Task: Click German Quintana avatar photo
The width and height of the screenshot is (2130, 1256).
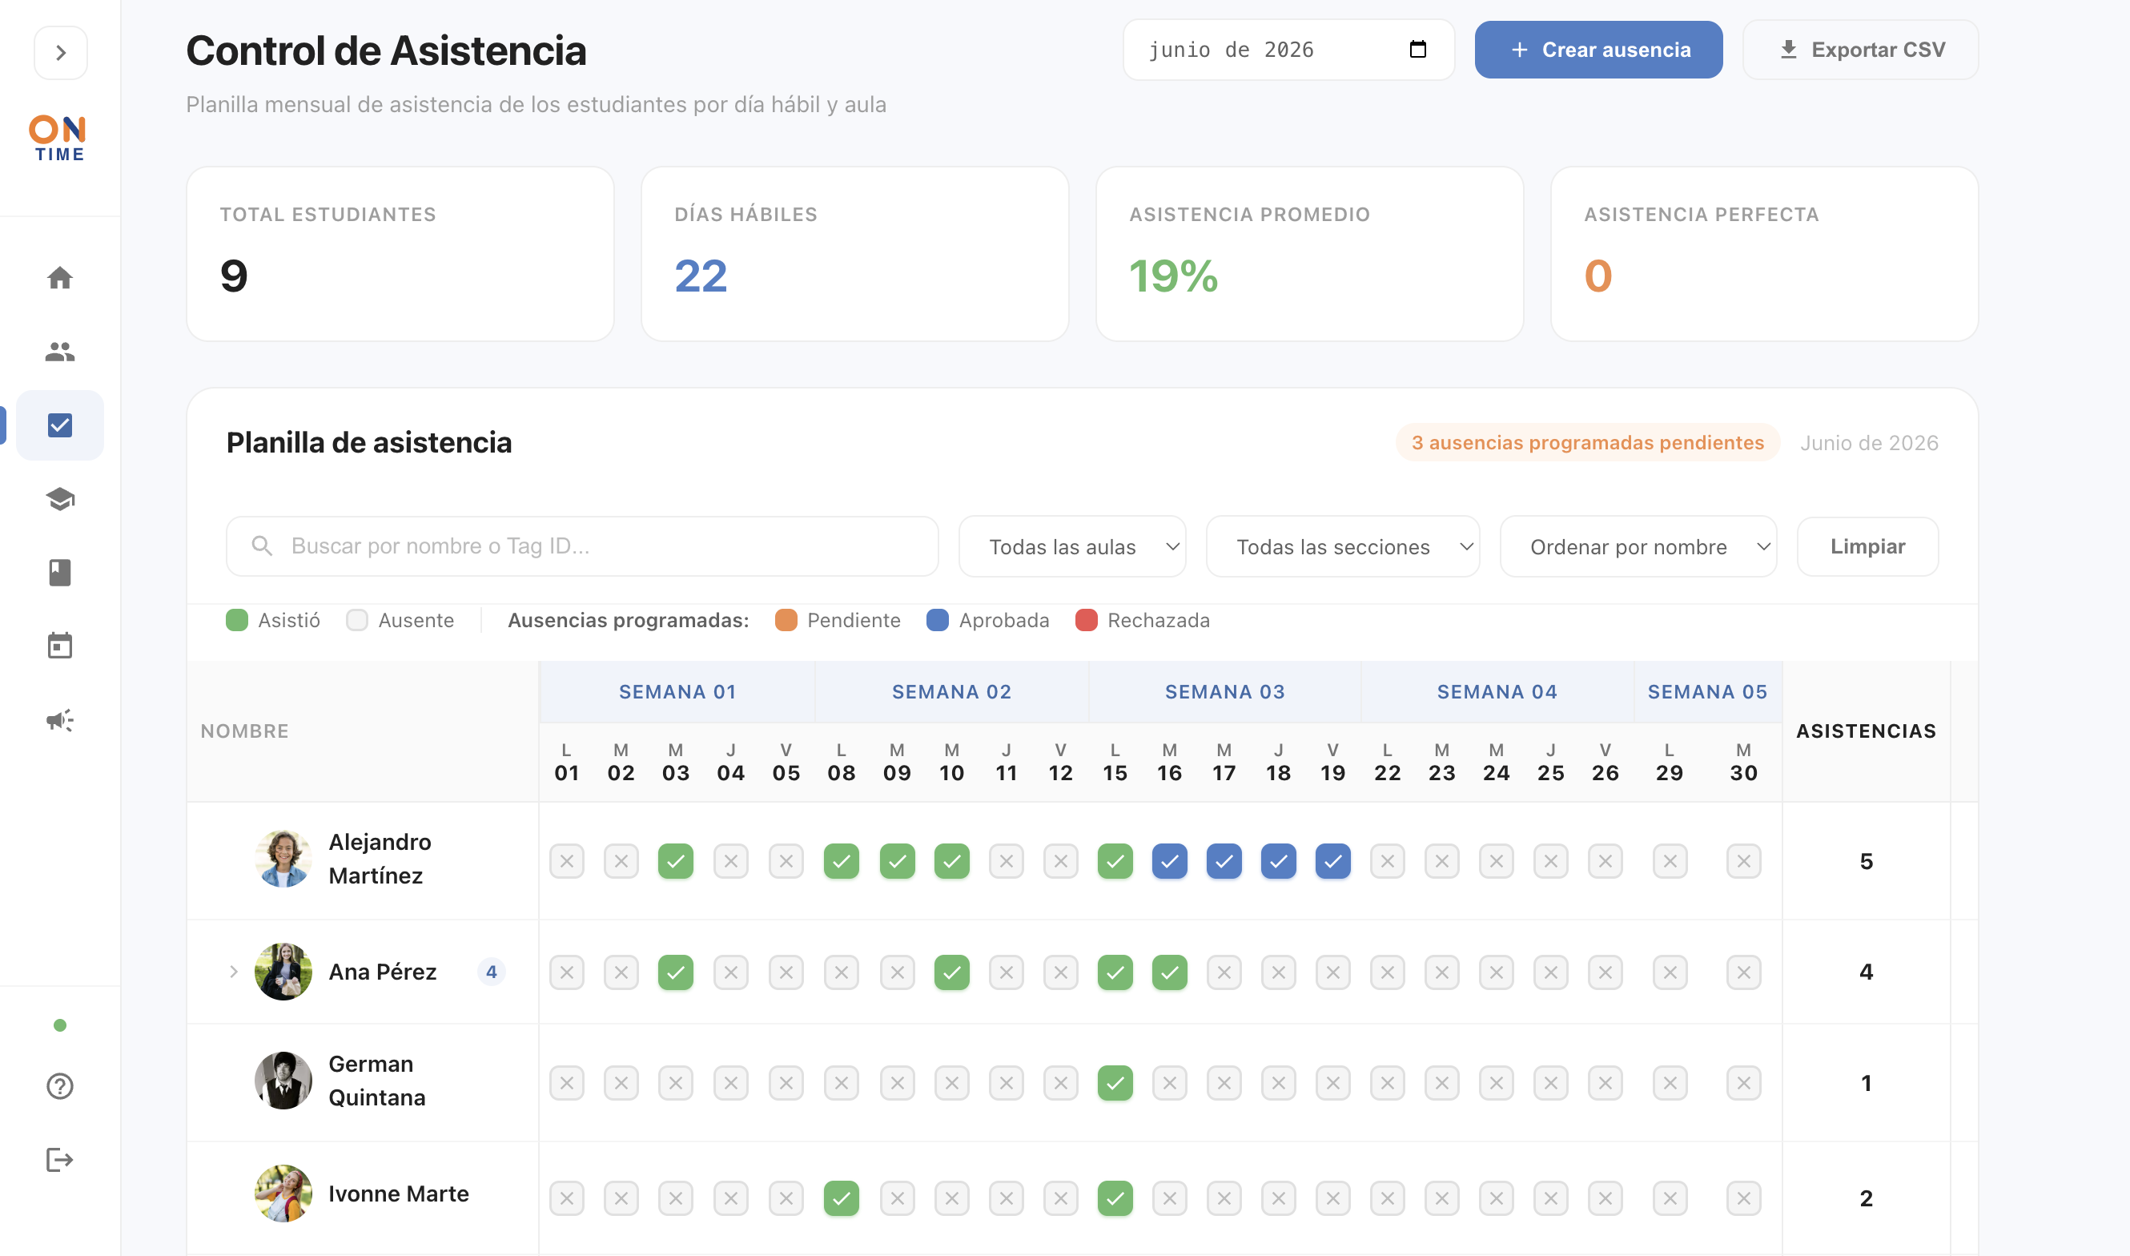Action: pyautogui.click(x=283, y=1081)
